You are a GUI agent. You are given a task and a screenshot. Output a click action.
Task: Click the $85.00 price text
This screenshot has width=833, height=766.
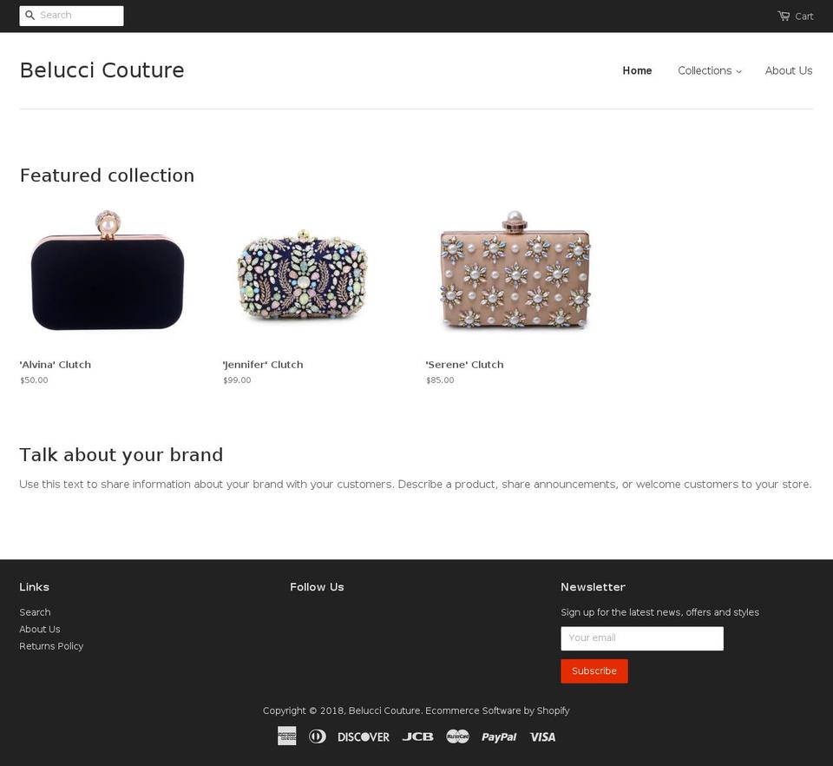click(440, 380)
